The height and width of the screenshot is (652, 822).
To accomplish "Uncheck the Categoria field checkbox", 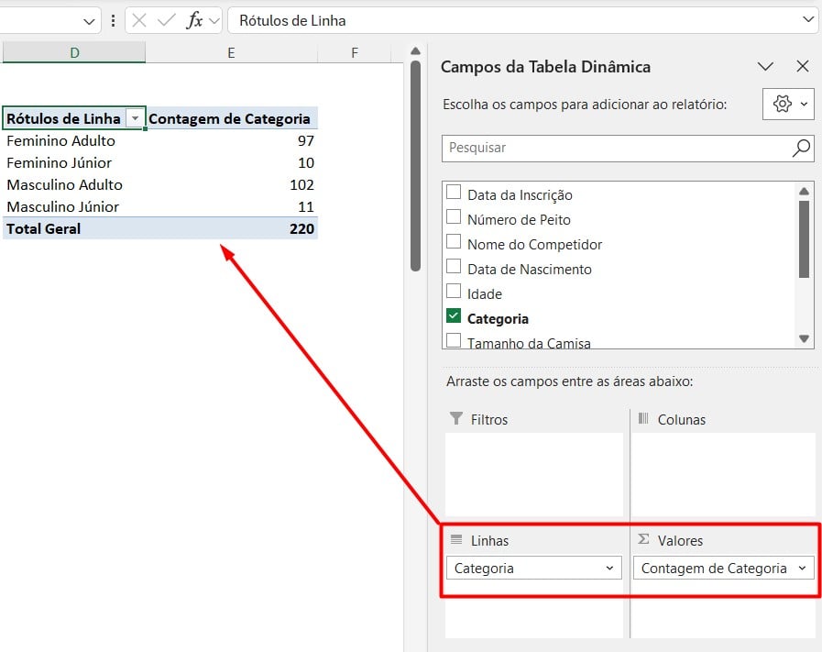I will click(454, 317).
